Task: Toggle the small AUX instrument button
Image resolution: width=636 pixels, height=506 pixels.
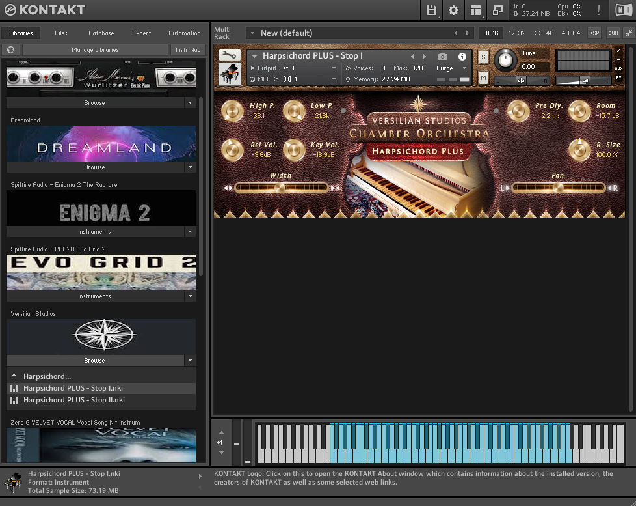Action: [618, 68]
